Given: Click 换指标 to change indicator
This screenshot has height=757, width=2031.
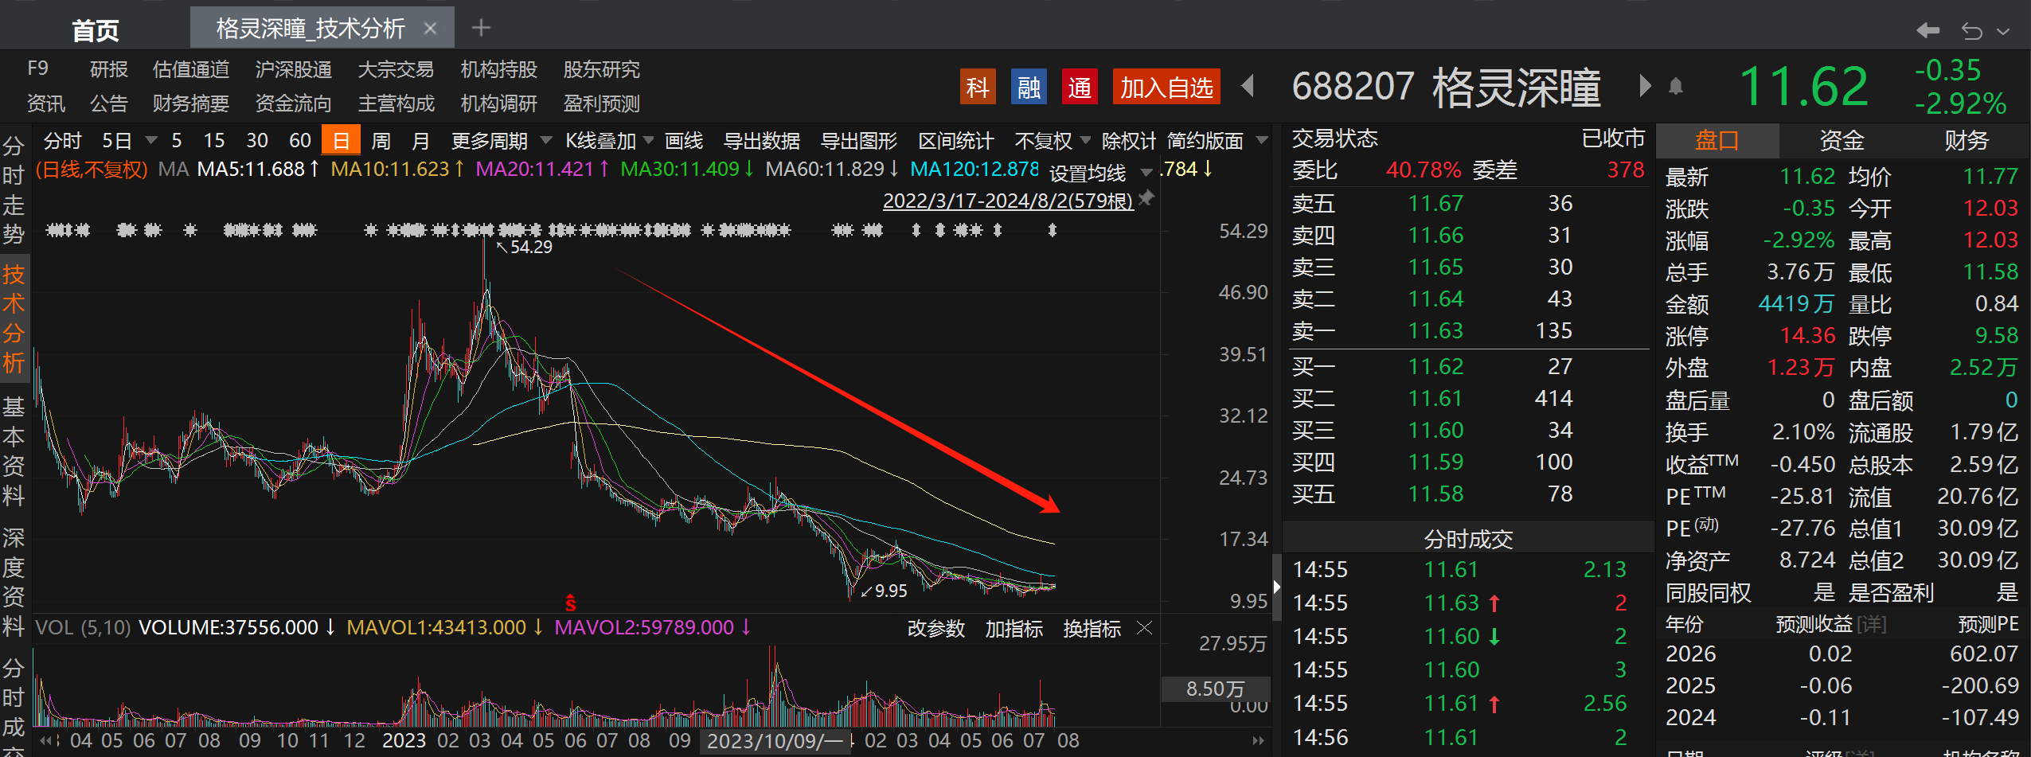Looking at the screenshot, I should pos(1092,629).
